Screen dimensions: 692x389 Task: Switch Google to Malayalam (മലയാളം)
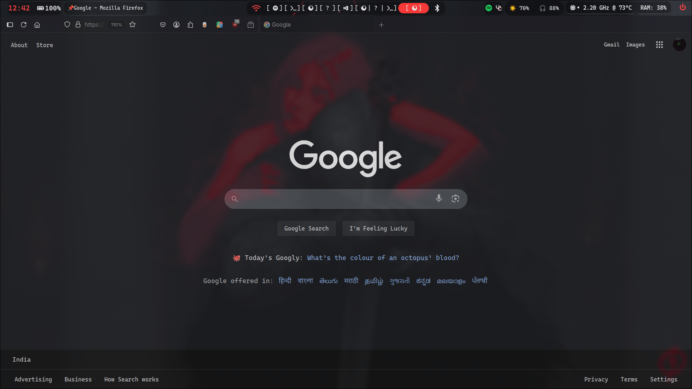pyautogui.click(x=451, y=281)
